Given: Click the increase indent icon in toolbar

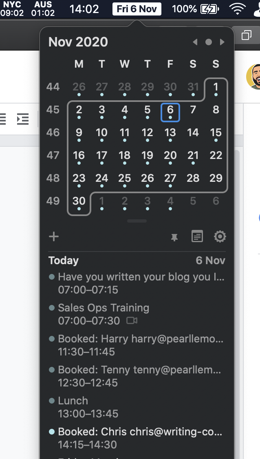Looking at the screenshot, I should coord(23,119).
